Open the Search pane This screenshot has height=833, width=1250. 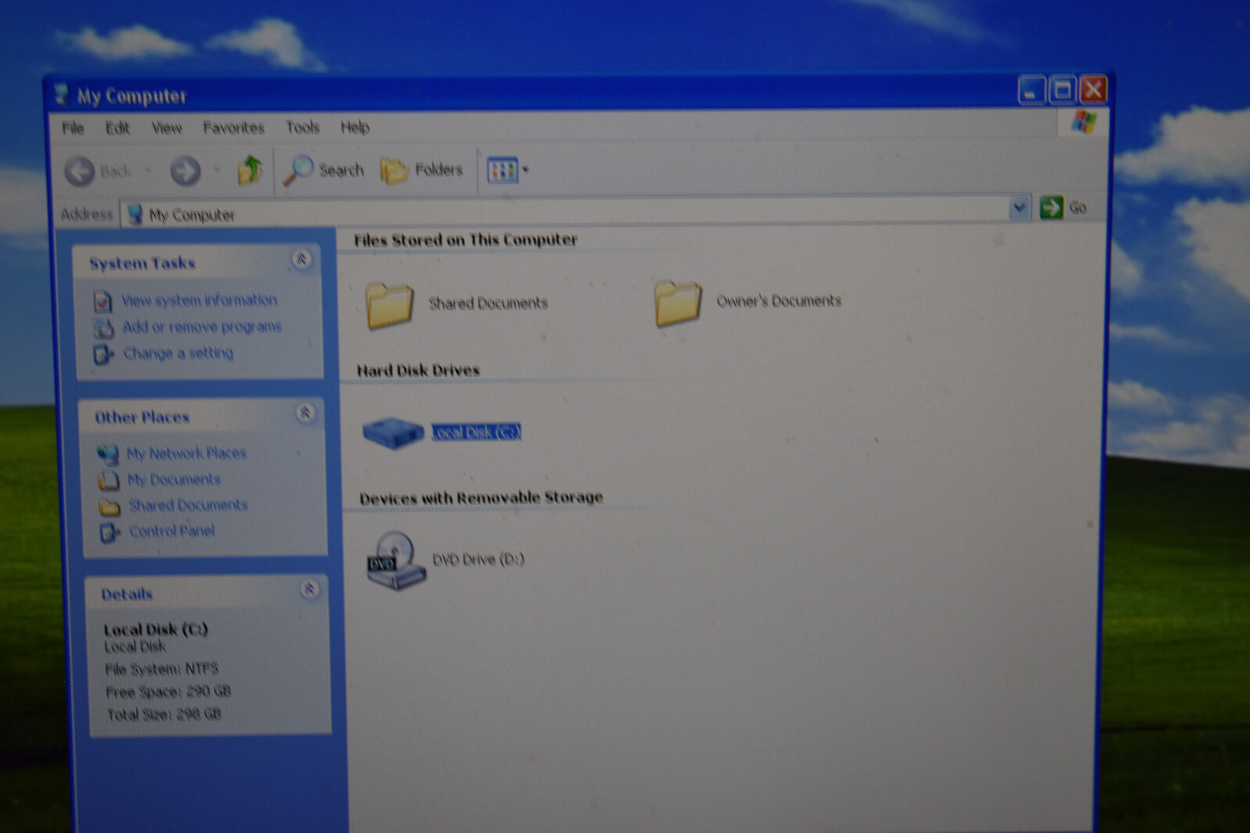pyautogui.click(x=323, y=169)
